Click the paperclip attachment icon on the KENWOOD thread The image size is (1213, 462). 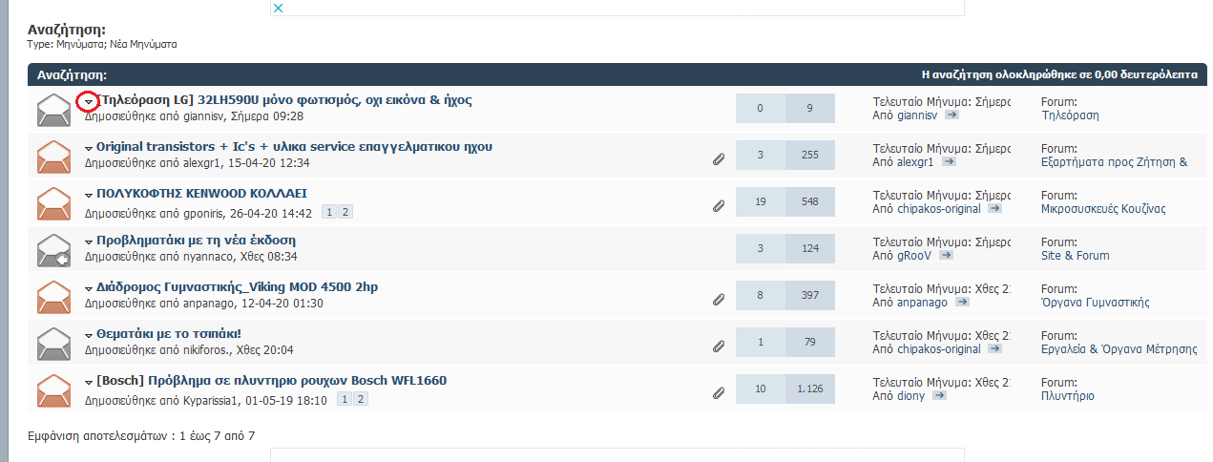pyautogui.click(x=719, y=205)
